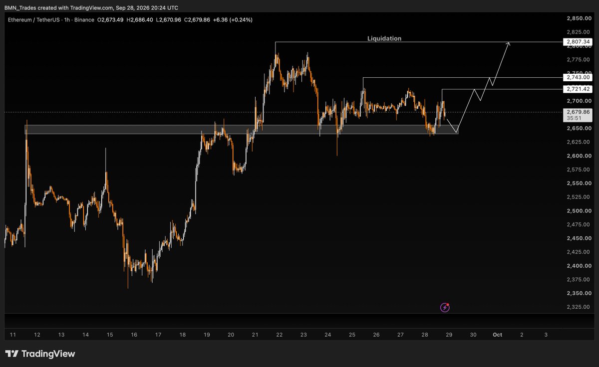Click the 2,825.00 price axis label
Image resolution: width=599 pixels, height=367 pixels.
pyautogui.click(x=579, y=32)
